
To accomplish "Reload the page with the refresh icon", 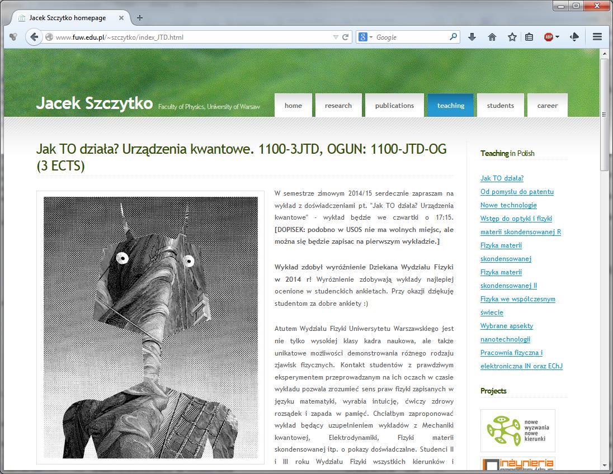I will 345,37.
